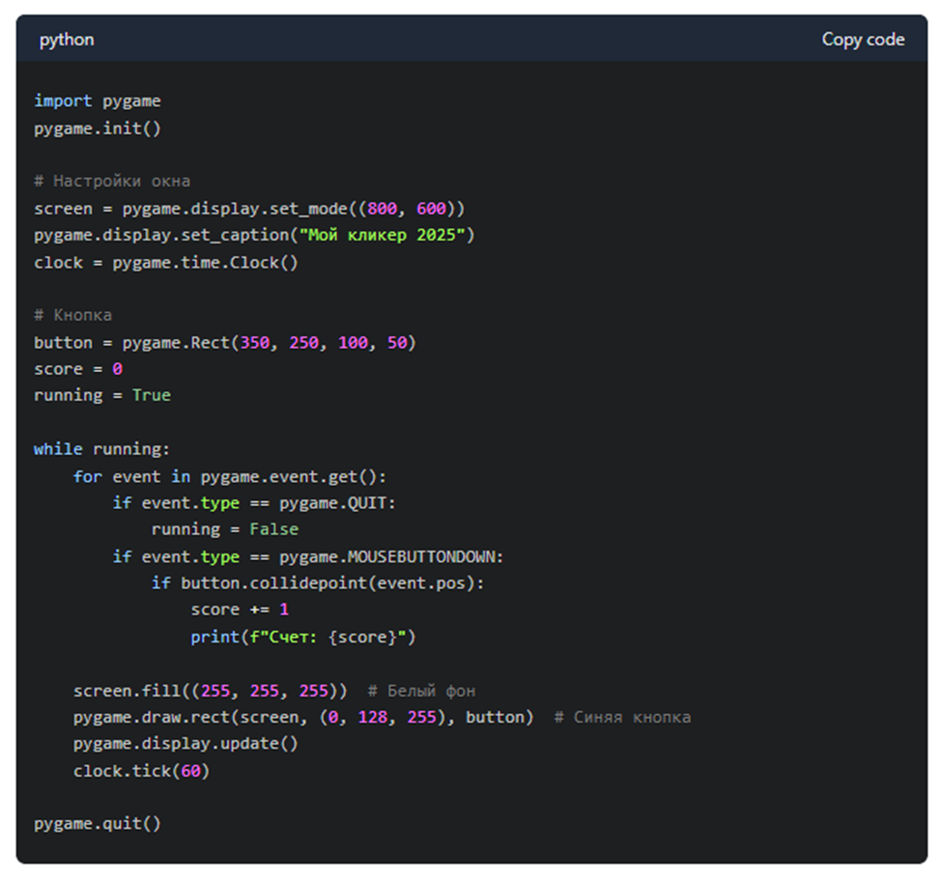Click the '# Кнопка' comment
Image resolution: width=941 pixels, height=880 pixels.
pos(72,315)
